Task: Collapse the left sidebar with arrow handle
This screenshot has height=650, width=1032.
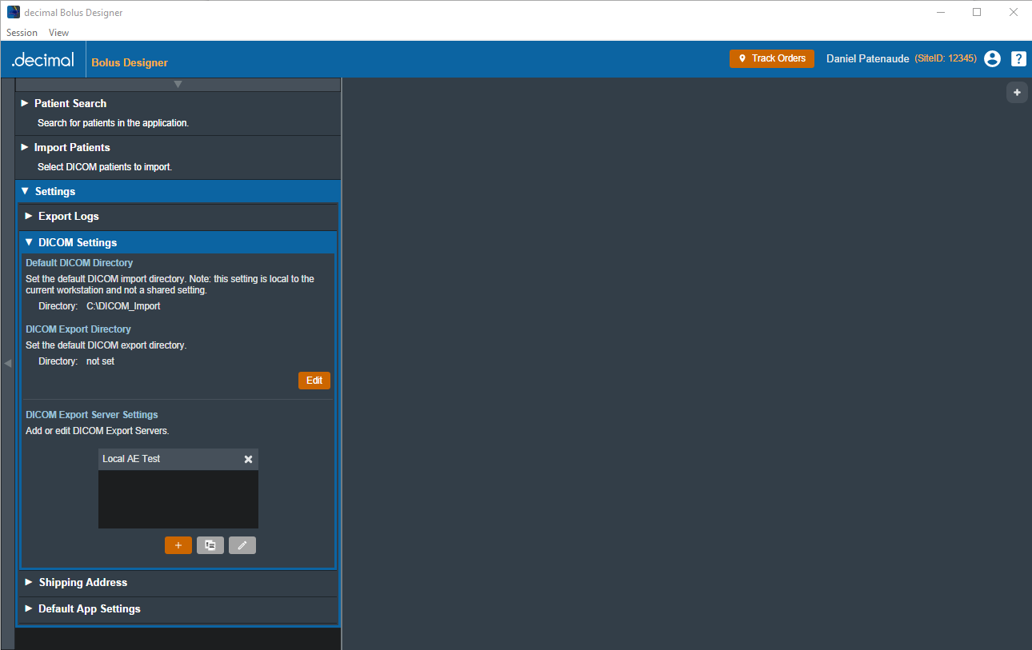Action: (x=7, y=363)
